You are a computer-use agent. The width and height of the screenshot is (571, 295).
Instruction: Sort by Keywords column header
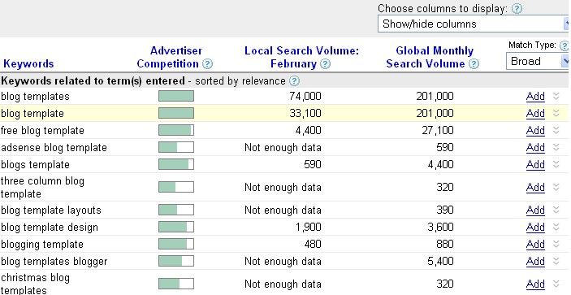[x=28, y=64]
